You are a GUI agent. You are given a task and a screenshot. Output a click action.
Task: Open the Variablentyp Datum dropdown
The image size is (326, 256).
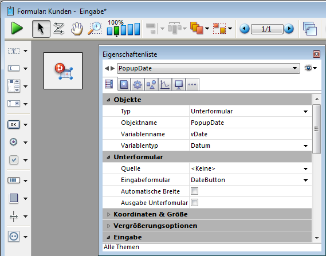click(305, 145)
